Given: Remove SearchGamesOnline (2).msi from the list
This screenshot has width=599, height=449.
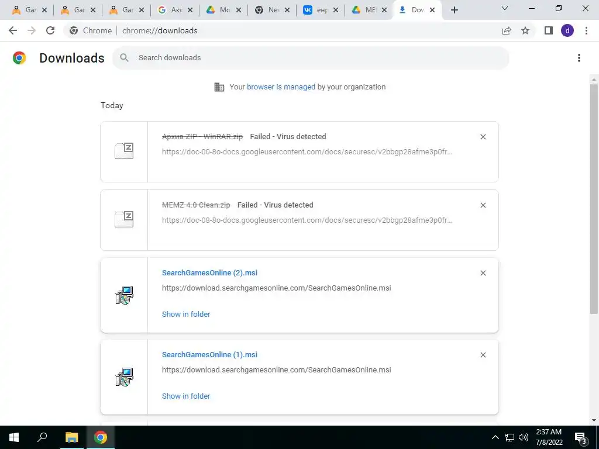Looking at the screenshot, I should (483, 273).
